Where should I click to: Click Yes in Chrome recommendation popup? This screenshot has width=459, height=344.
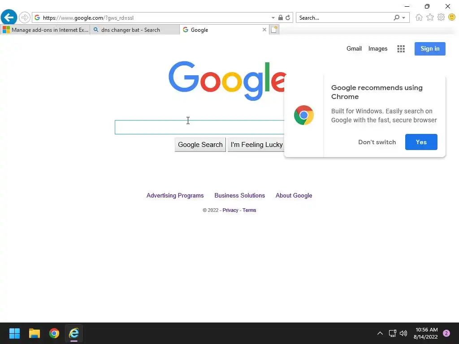tap(421, 142)
